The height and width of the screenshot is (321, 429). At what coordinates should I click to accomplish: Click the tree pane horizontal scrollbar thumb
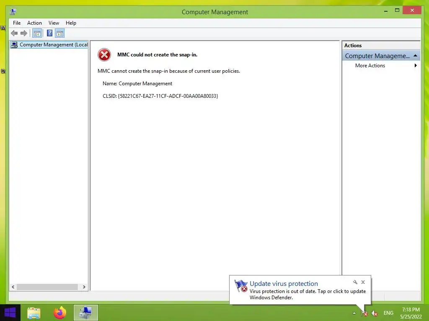tap(47, 287)
